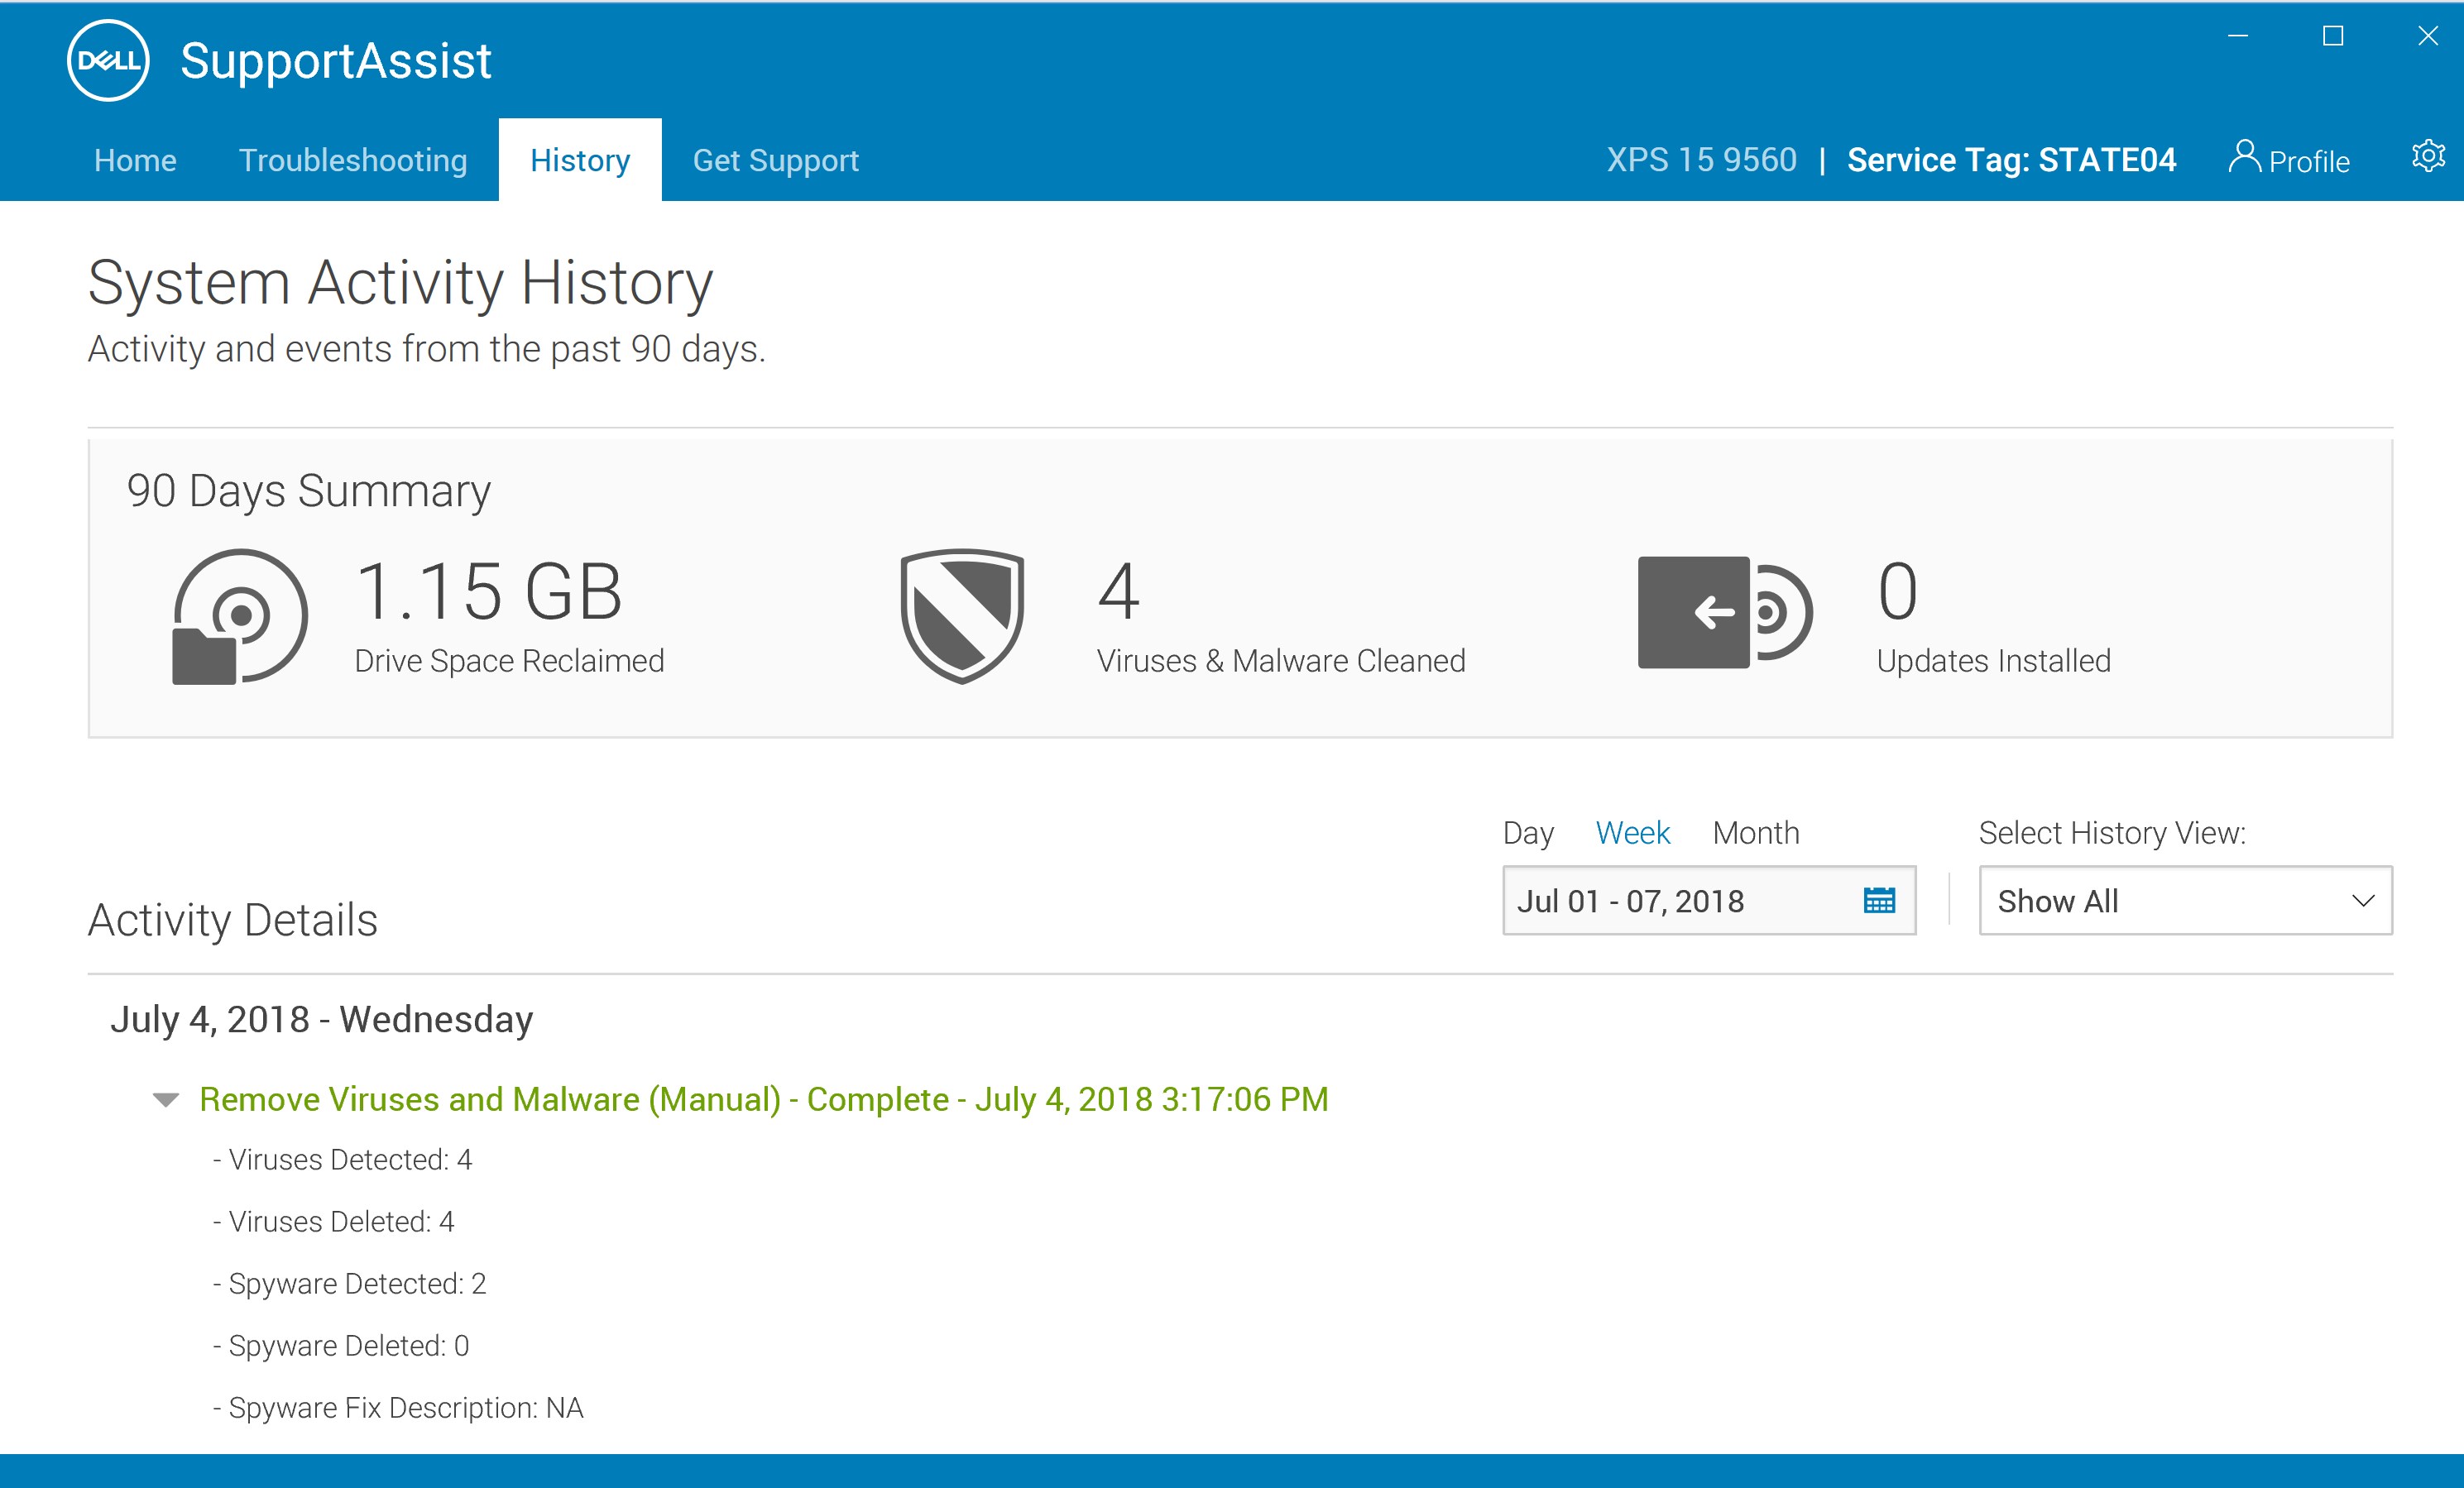Switch to the Troubleshooting tab
Screen dimensions: 2464x1488
coord(353,160)
